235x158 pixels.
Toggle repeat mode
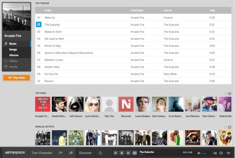pos(221,153)
